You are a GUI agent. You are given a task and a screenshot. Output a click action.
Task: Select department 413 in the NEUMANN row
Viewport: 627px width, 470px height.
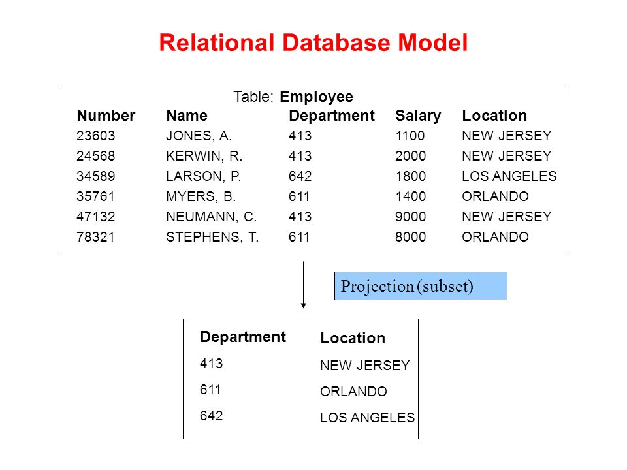click(300, 217)
